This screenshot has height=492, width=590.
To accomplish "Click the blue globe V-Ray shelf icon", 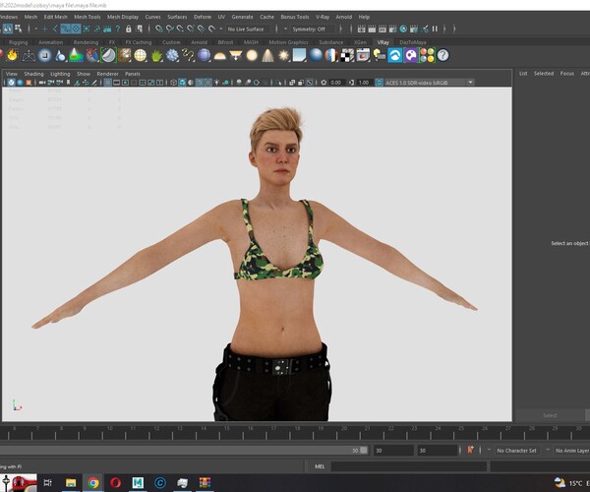I will coord(204,55).
